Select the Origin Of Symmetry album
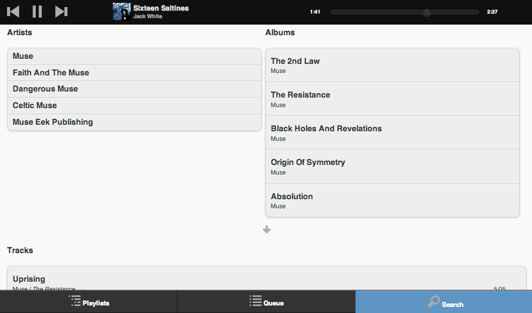Screen dimensions: 532x313 coord(392,166)
